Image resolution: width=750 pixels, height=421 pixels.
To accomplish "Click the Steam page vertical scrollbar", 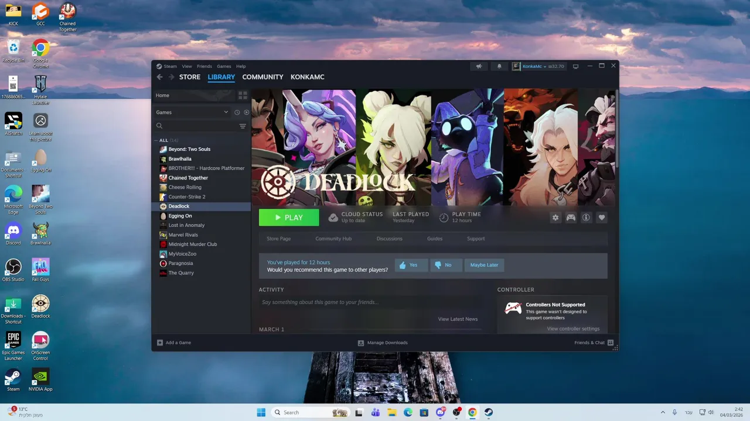I will coord(616,129).
